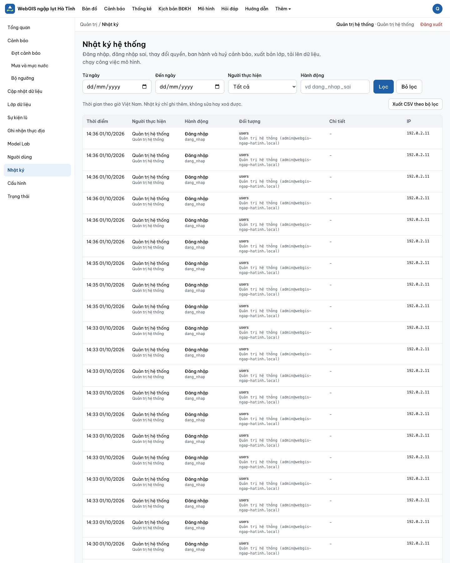Click the Thời điểm column header

coord(97,121)
